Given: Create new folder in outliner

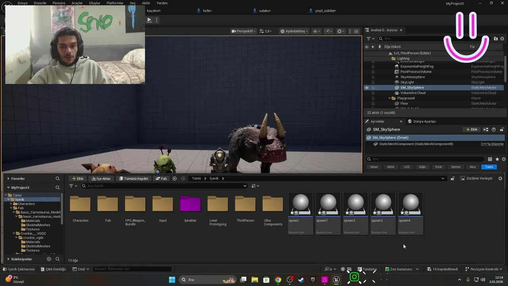Looking at the screenshot, I should click(x=496, y=39).
